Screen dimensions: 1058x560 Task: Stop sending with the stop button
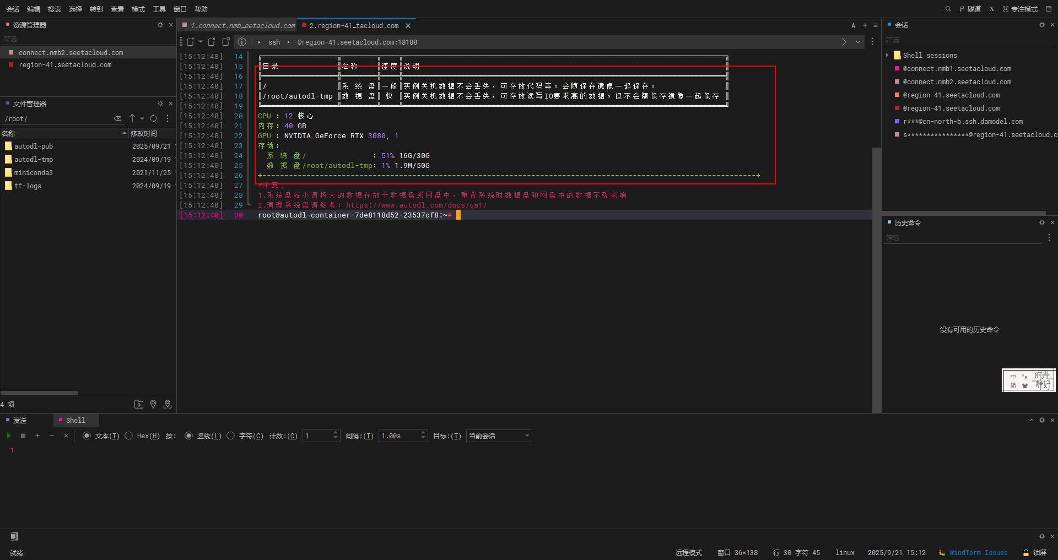click(23, 436)
